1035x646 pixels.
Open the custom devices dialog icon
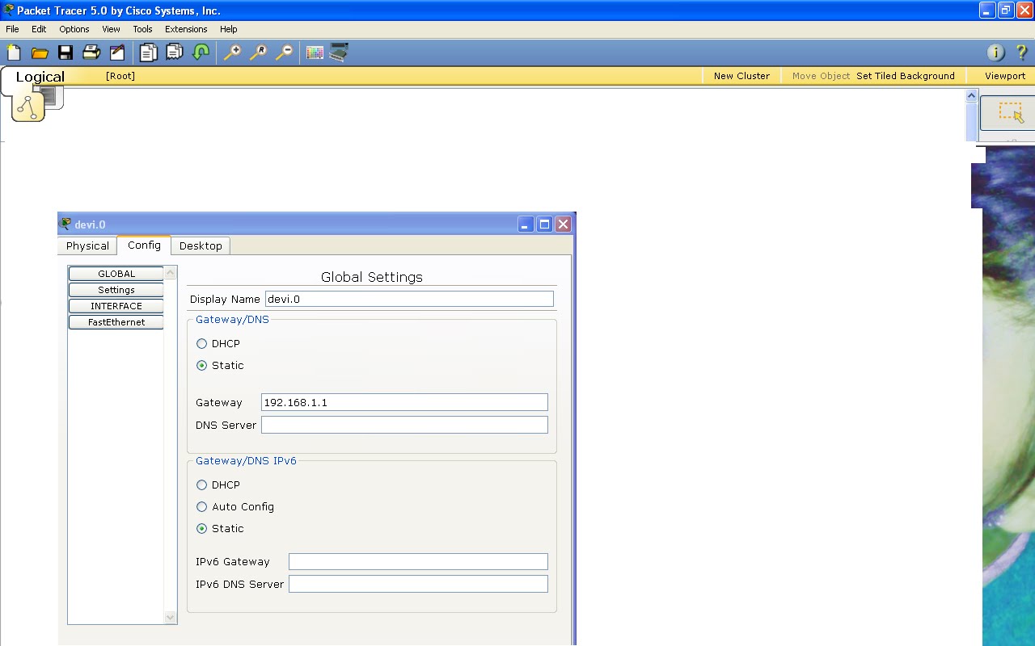pyautogui.click(x=339, y=53)
